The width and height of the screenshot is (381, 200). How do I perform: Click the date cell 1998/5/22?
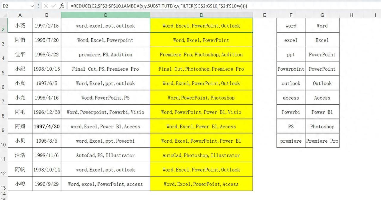[47, 54]
